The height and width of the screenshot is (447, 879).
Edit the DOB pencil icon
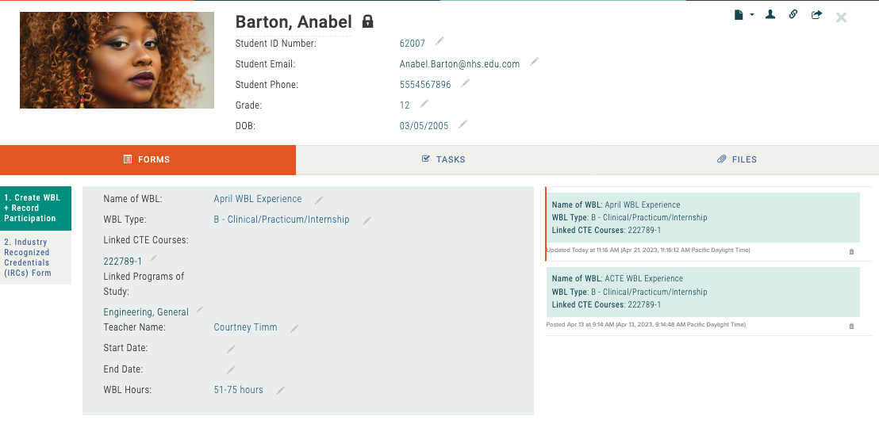point(463,124)
